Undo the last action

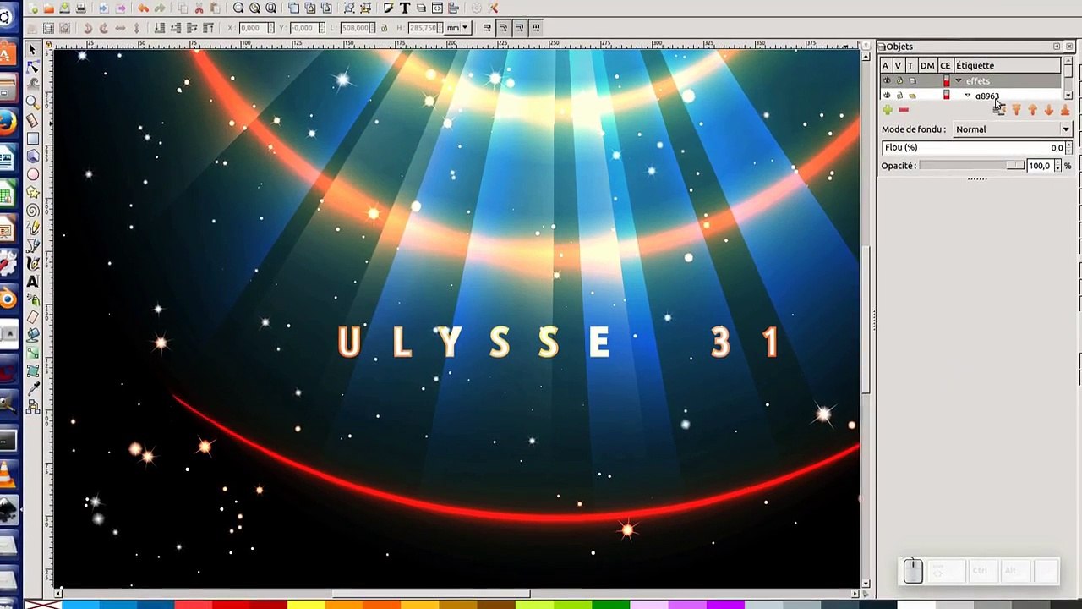pos(143,8)
